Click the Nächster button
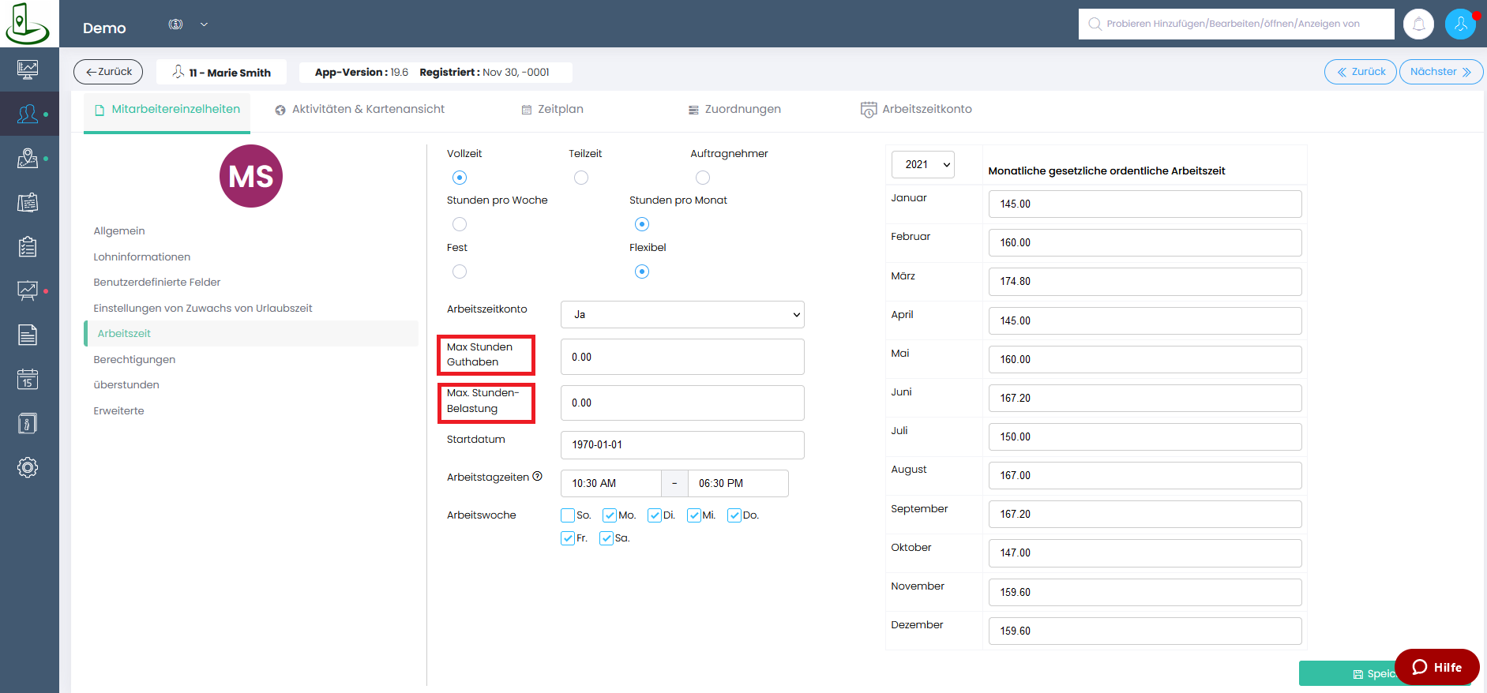 pyautogui.click(x=1440, y=72)
